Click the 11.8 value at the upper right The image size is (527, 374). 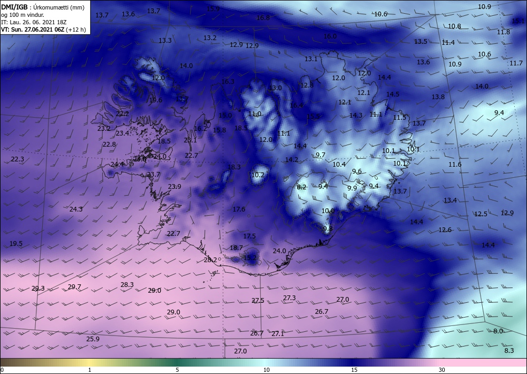[x=503, y=32]
